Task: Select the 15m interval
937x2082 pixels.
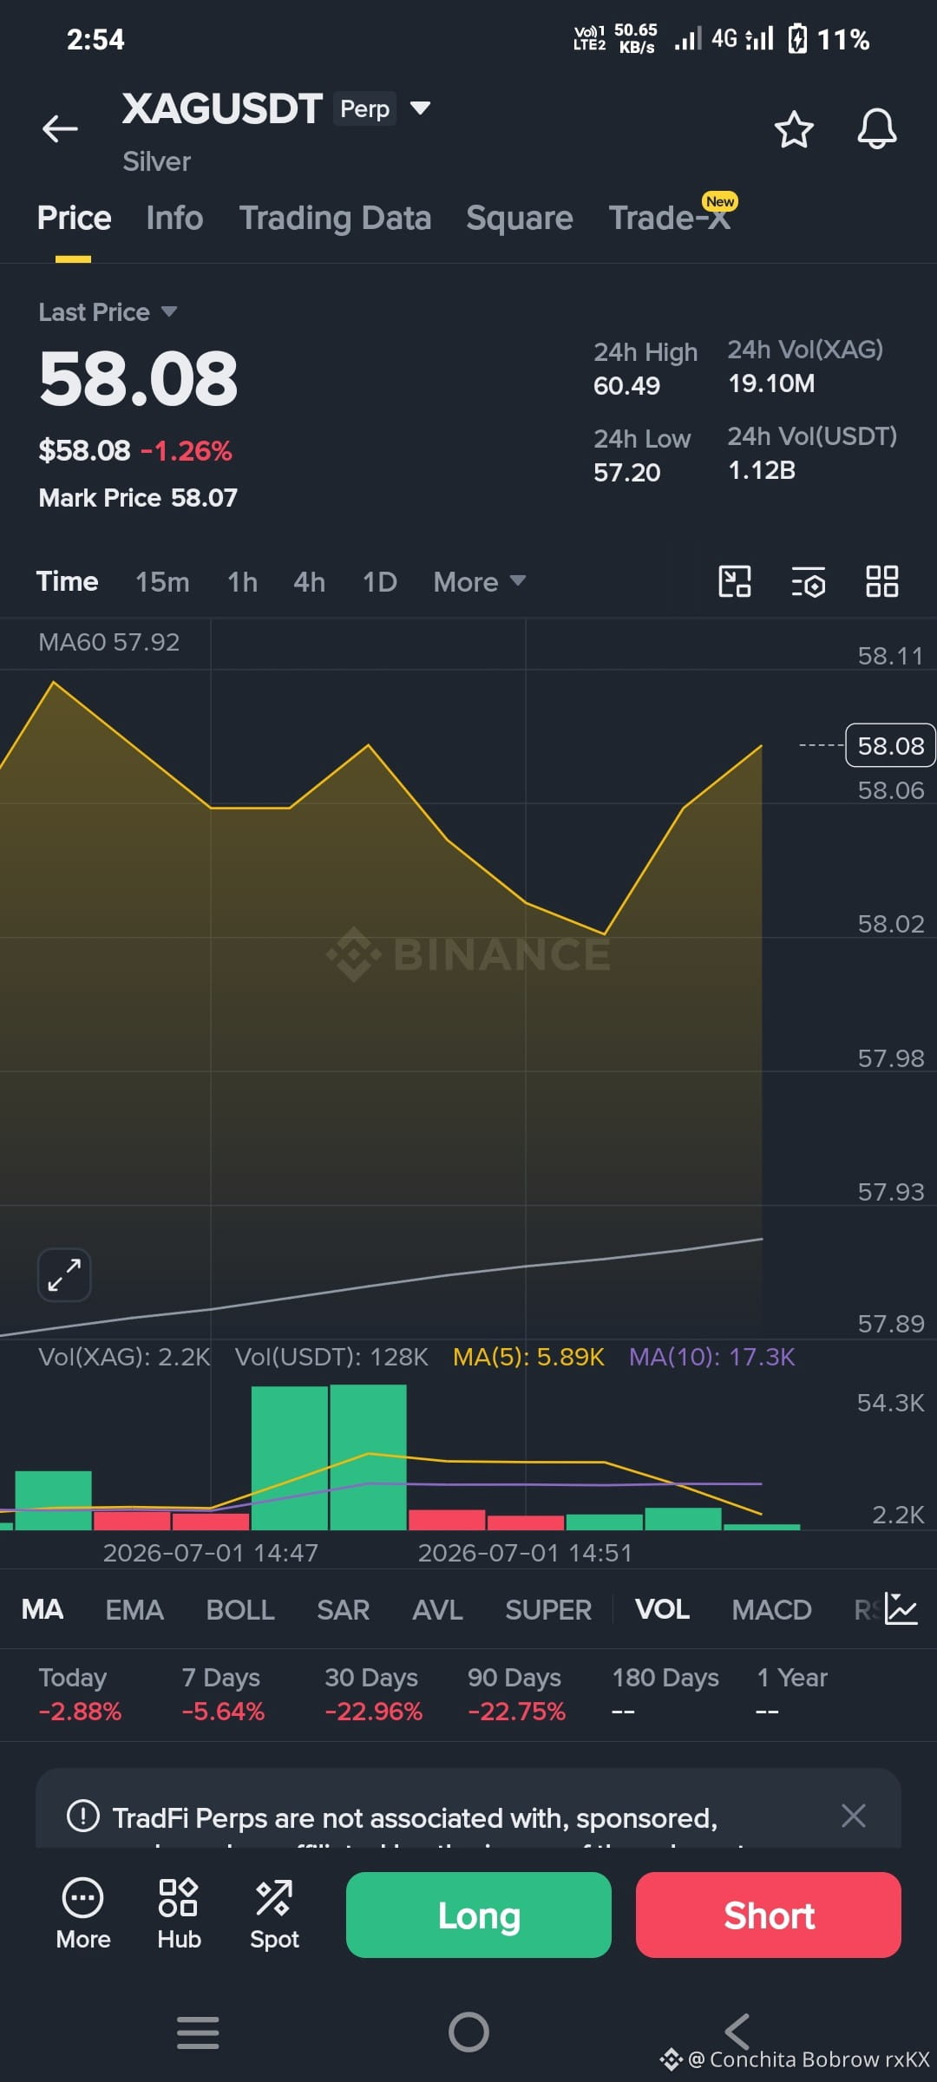Action: [162, 582]
